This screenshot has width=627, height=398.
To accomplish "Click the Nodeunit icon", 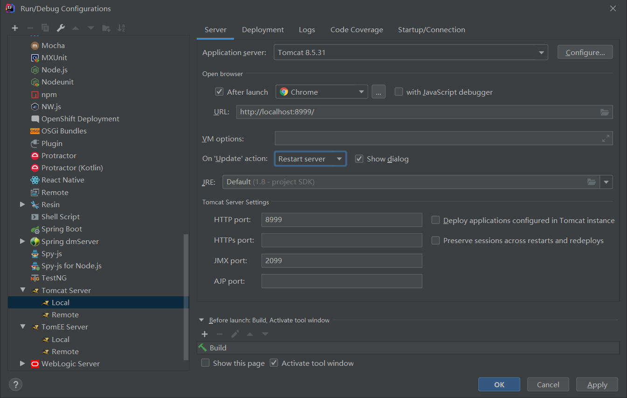I will tap(35, 82).
